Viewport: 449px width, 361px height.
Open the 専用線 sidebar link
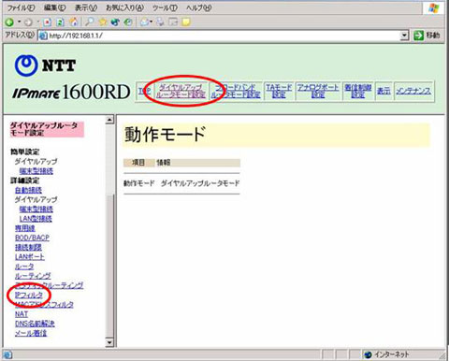click(25, 228)
